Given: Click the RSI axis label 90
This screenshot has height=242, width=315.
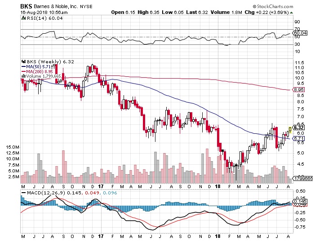Looking at the screenshot, I should (297, 22).
